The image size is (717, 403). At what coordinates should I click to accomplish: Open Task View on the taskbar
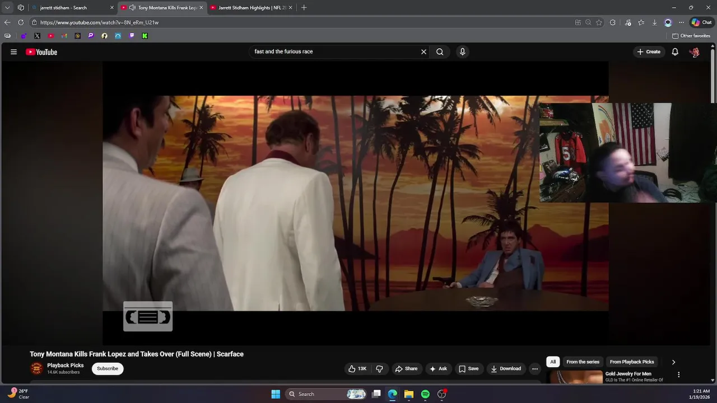click(376, 394)
